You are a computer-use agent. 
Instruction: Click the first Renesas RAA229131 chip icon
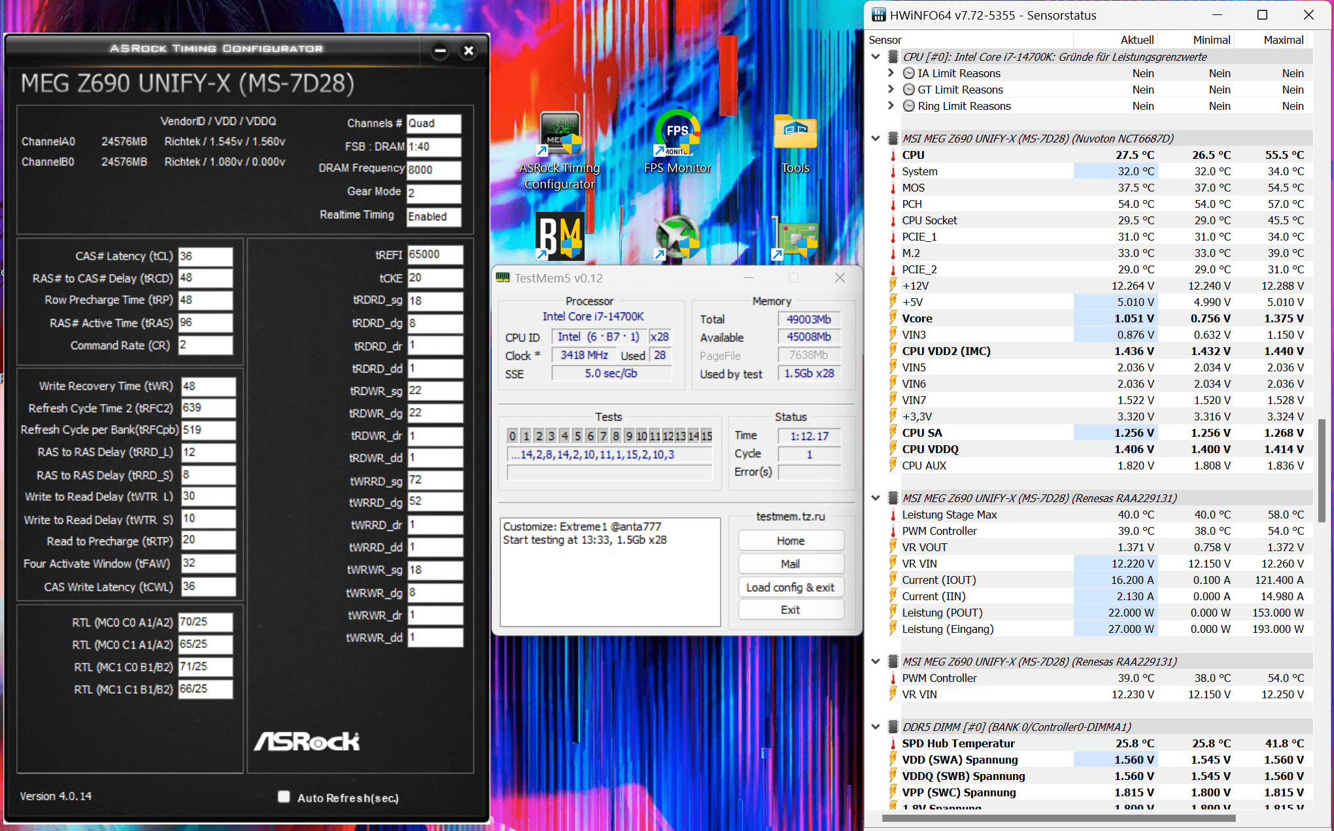tap(893, 498)
